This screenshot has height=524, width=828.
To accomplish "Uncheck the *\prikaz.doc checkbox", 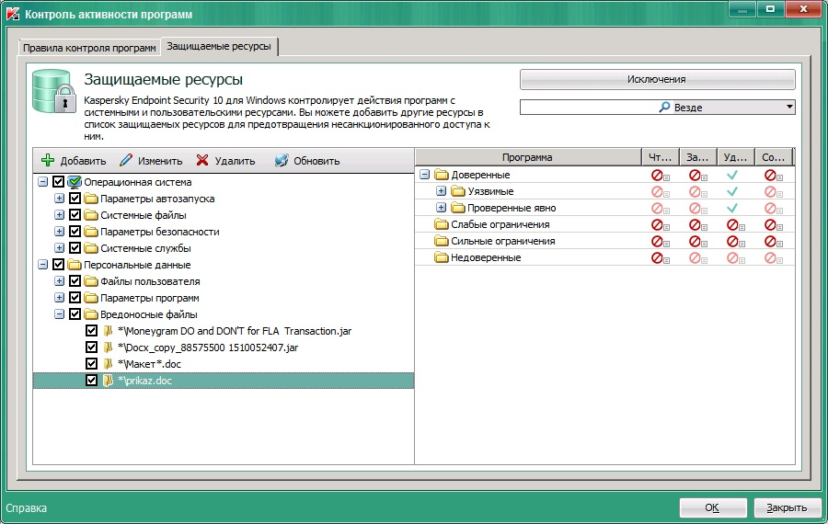I will [x=91, y=381].
